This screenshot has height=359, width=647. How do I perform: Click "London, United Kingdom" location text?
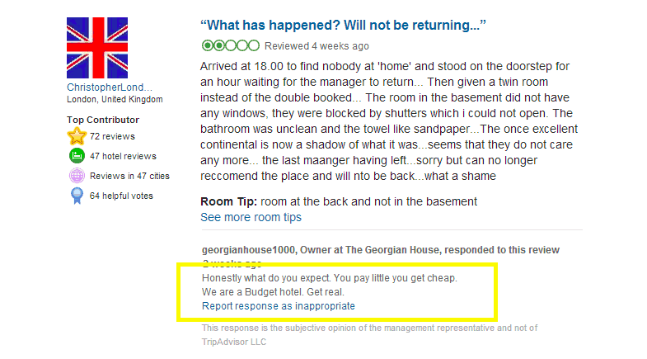[115, 99]
